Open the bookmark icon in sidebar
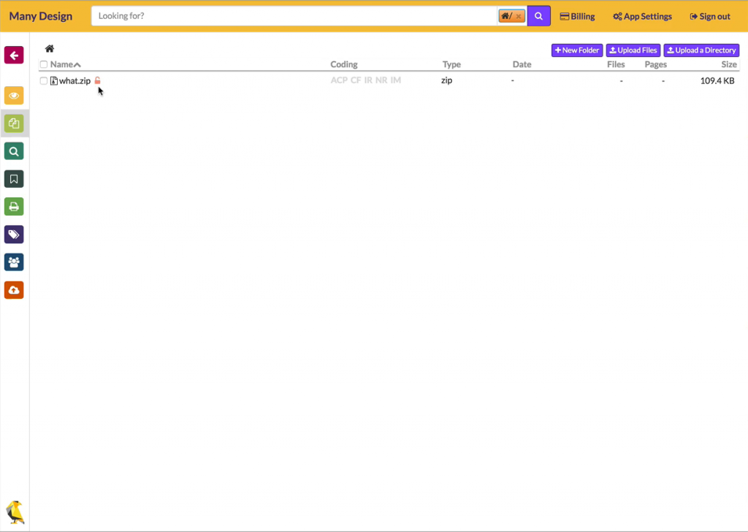Screen dimensions: 748x532 click(14, 179)
